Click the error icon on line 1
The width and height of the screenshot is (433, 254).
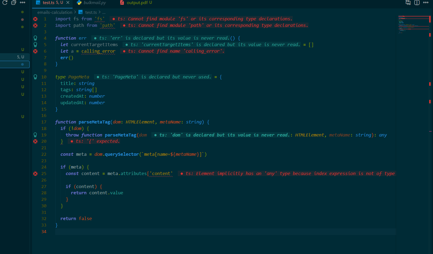35,19
